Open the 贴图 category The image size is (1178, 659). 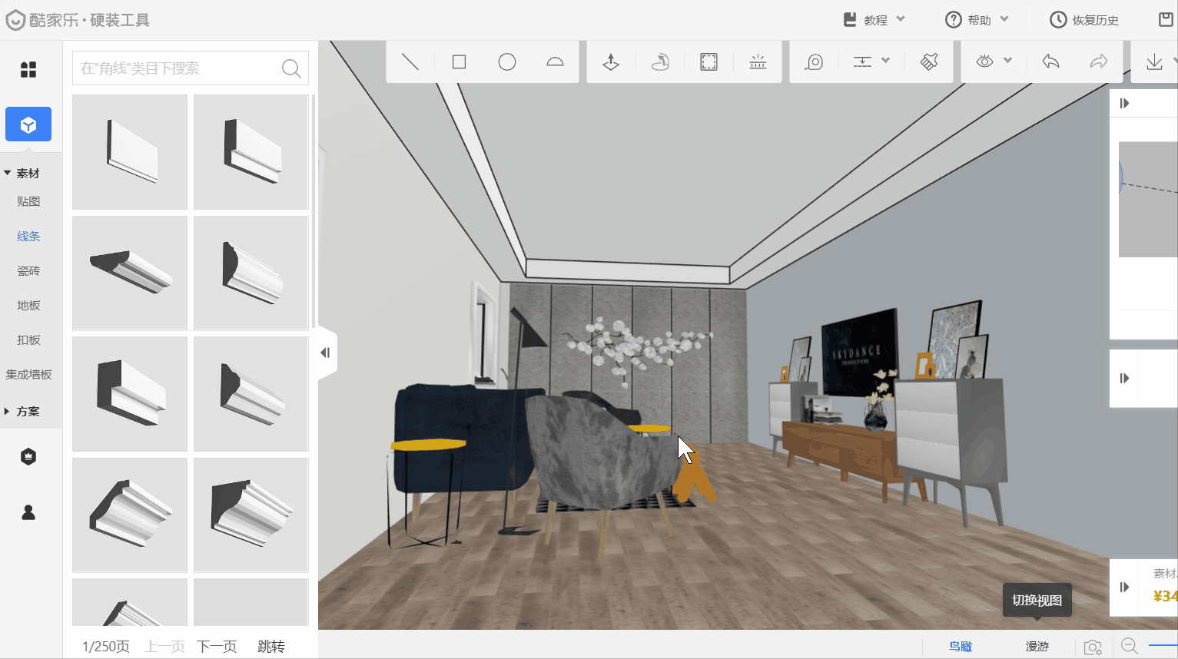point(28,201)
